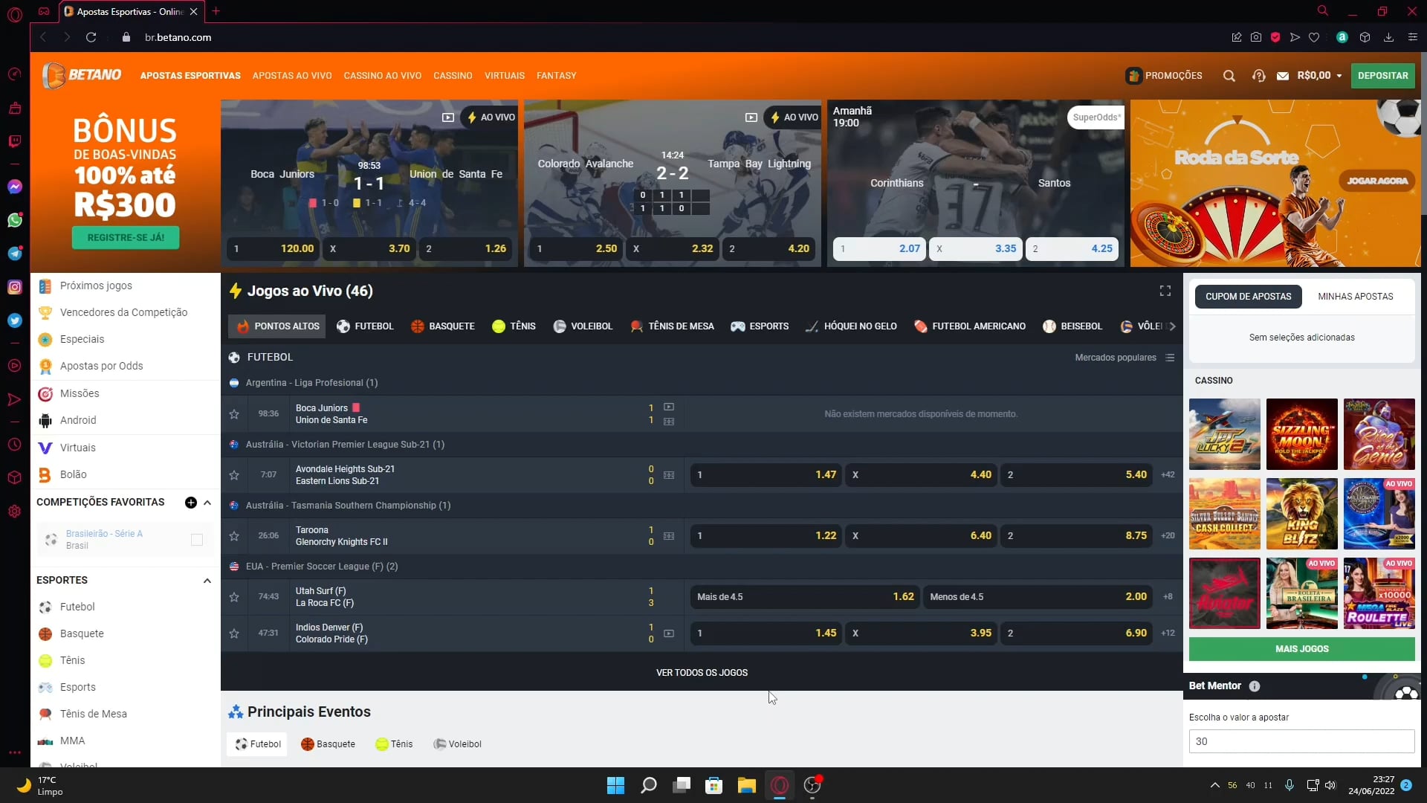Open WhatsApp in Opera sidebar

(x=15, y=220)
